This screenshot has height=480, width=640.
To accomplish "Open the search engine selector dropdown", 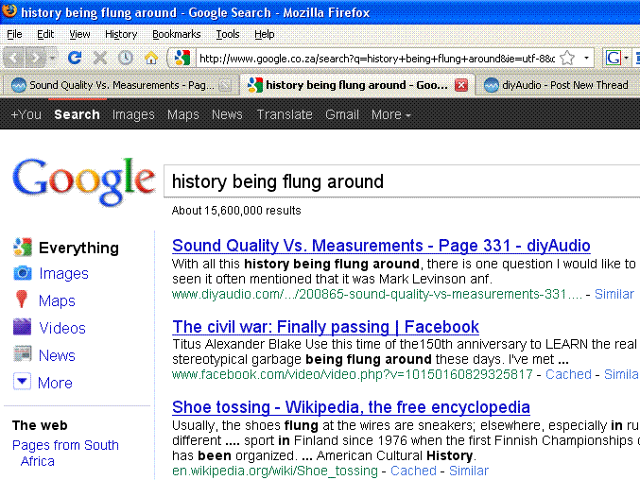I will click(616, 58).
